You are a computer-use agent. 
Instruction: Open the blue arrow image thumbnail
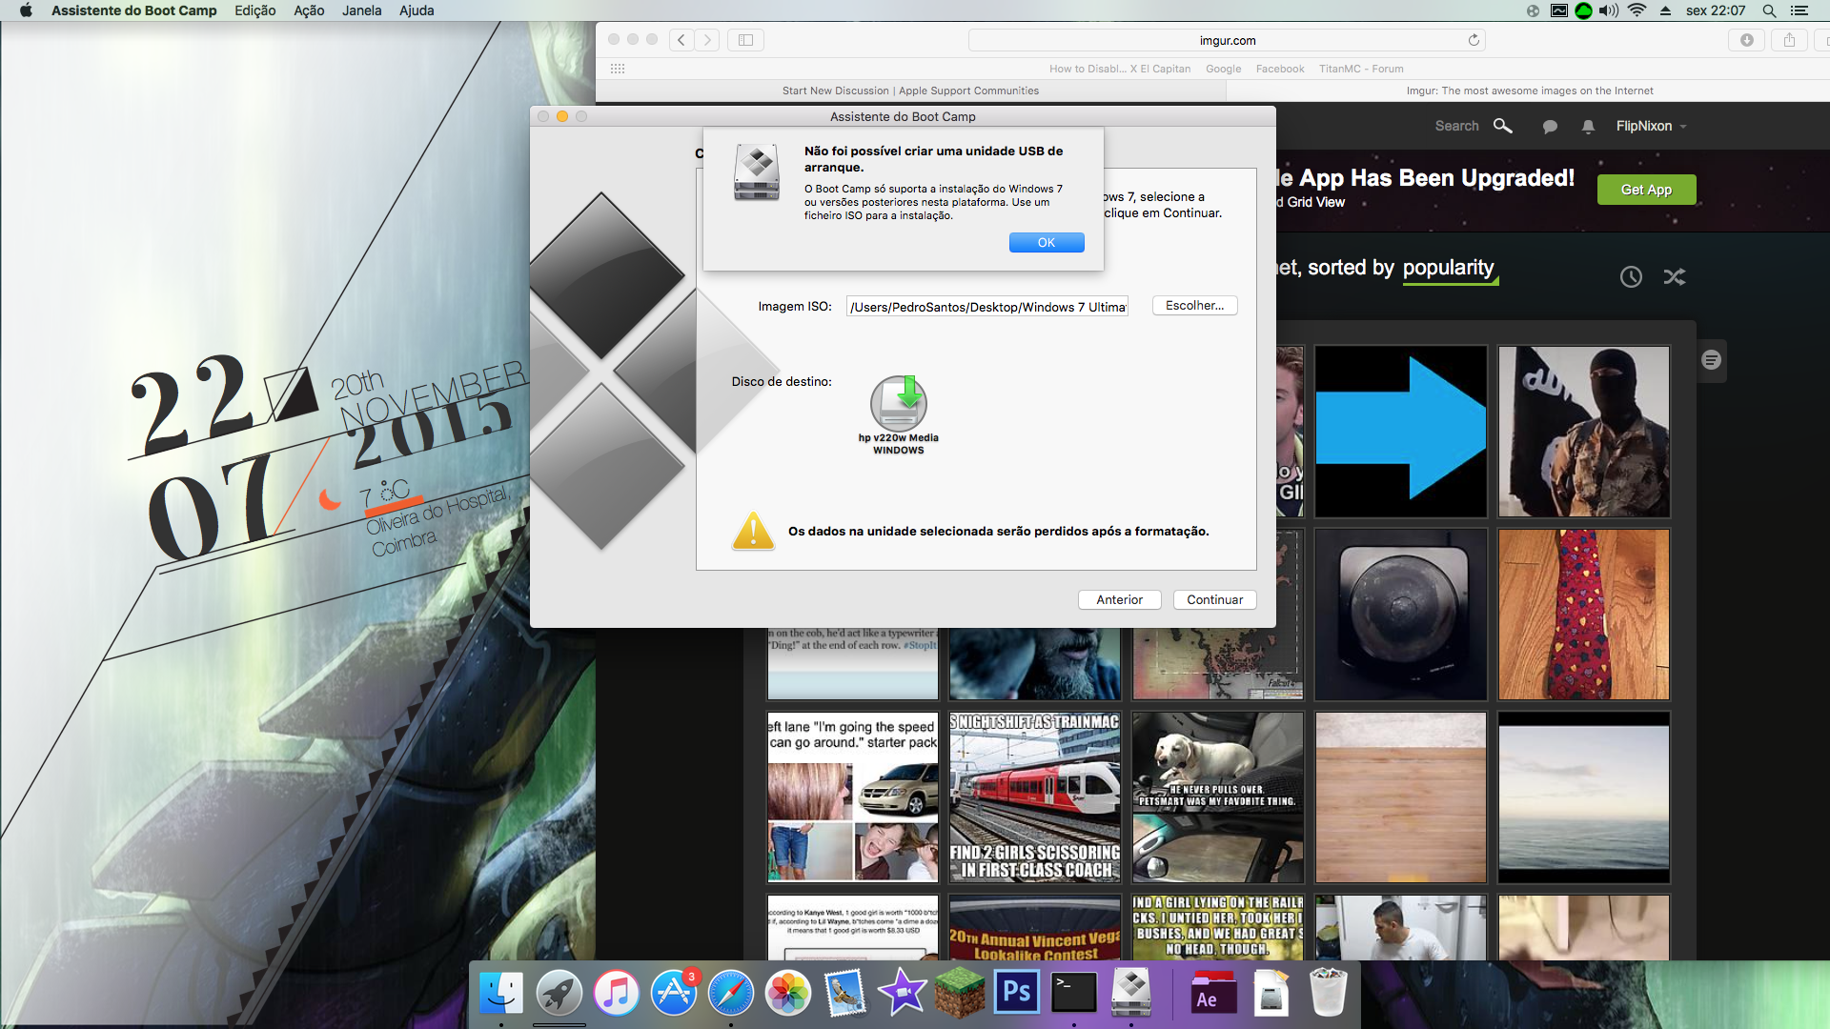pos(1400,431)
